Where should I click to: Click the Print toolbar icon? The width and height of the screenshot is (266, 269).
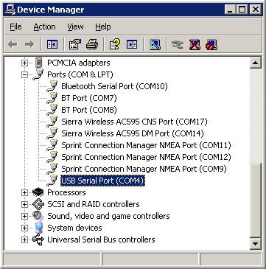point(92,45)
